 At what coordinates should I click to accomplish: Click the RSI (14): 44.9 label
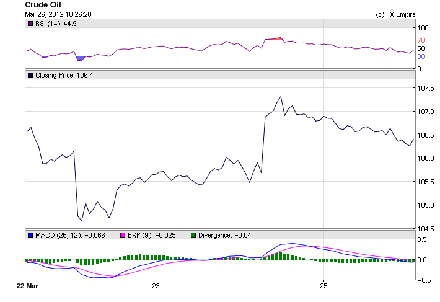point(56,24)
